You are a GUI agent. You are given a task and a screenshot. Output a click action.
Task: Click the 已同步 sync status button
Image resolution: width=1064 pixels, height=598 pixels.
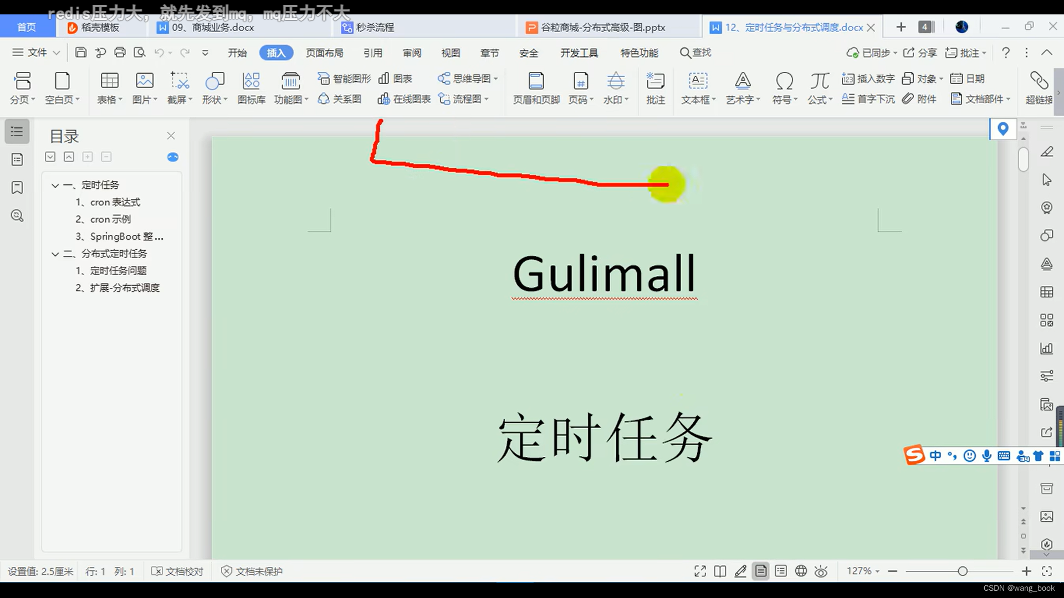point(872,53)
